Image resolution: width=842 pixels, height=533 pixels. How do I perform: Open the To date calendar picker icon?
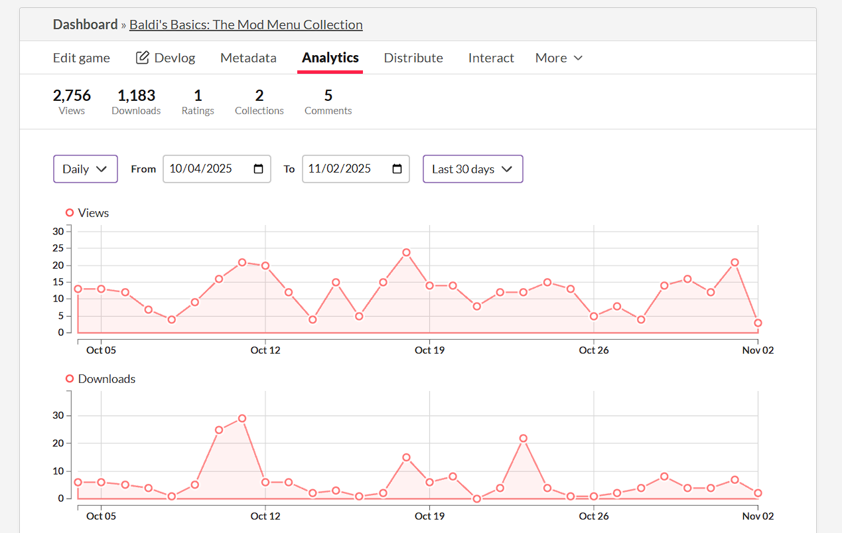click(x=397, y=169)
